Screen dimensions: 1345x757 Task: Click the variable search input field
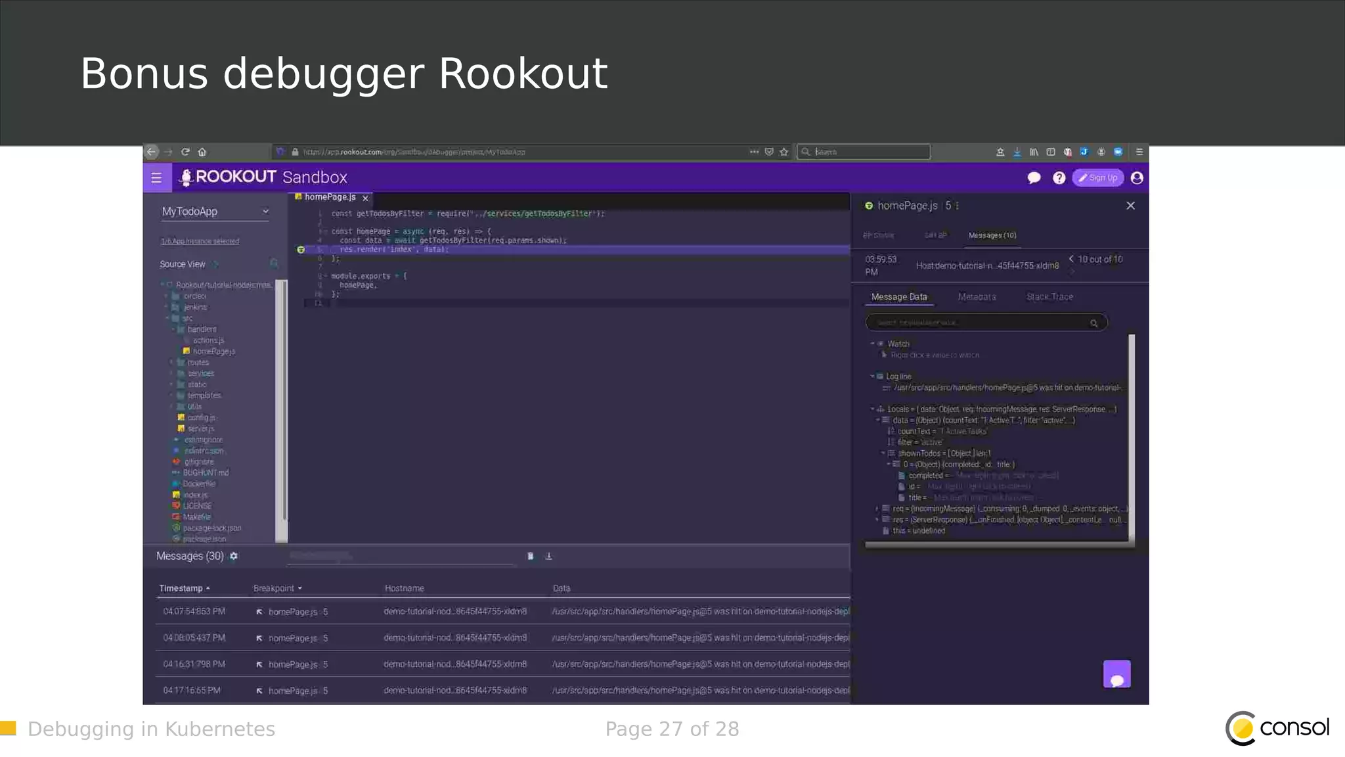[979, 323]
